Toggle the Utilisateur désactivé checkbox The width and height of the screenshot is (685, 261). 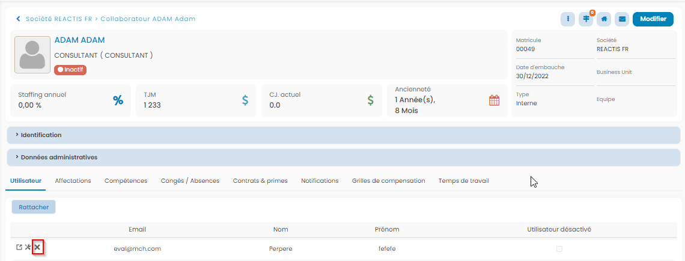(x=559, y=248)
